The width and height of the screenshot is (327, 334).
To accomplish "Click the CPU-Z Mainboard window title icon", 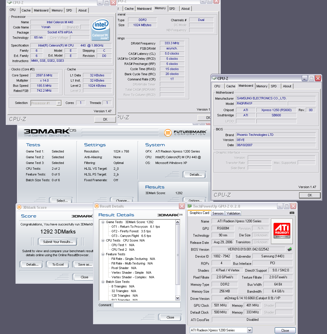I will pyautogui.click(x=214, y=78).
